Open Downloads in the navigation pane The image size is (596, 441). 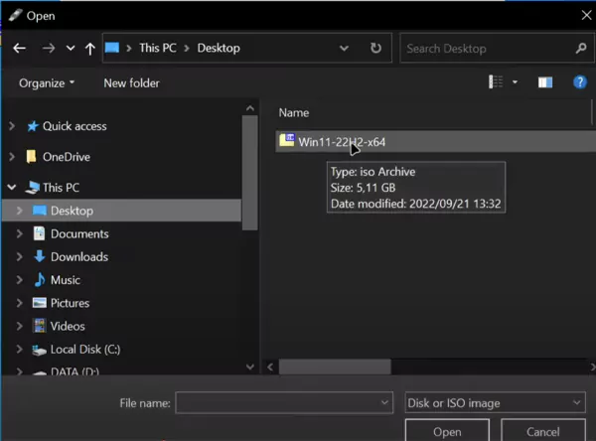[79, 256]
